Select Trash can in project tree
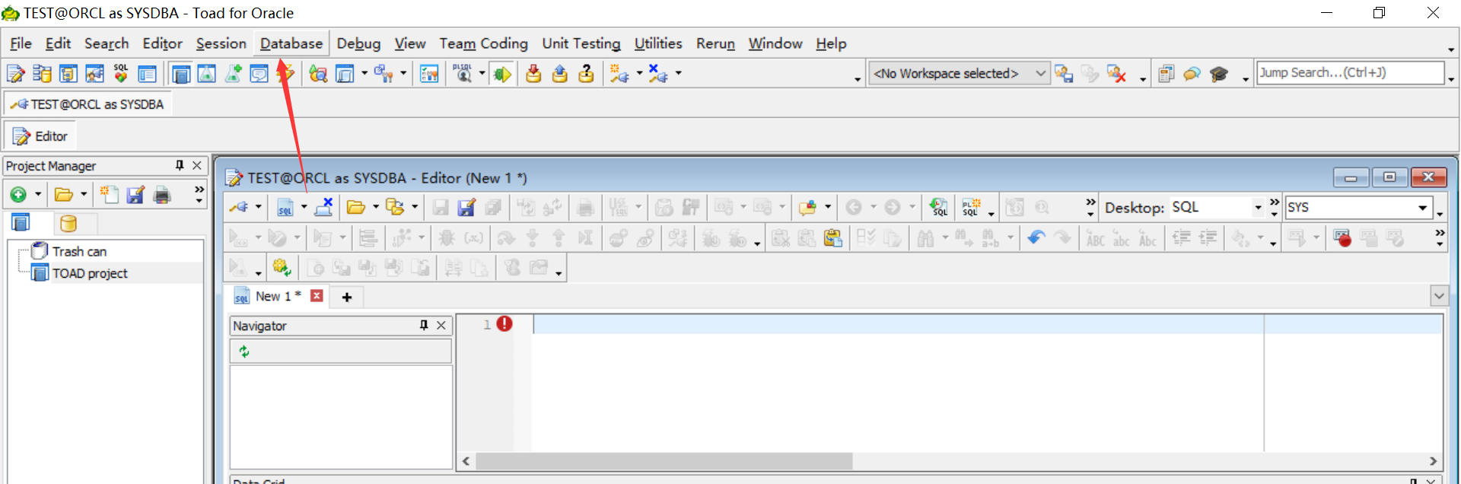 [x=79, y=251]
